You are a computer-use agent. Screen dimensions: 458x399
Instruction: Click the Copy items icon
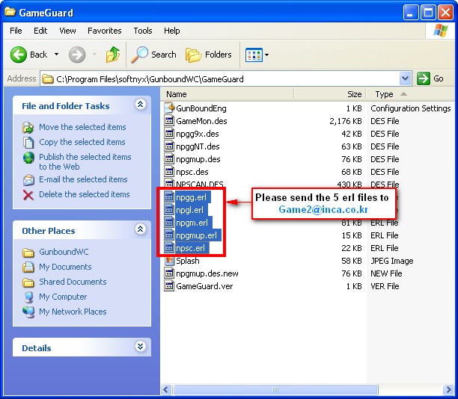[x=28, y=142]
